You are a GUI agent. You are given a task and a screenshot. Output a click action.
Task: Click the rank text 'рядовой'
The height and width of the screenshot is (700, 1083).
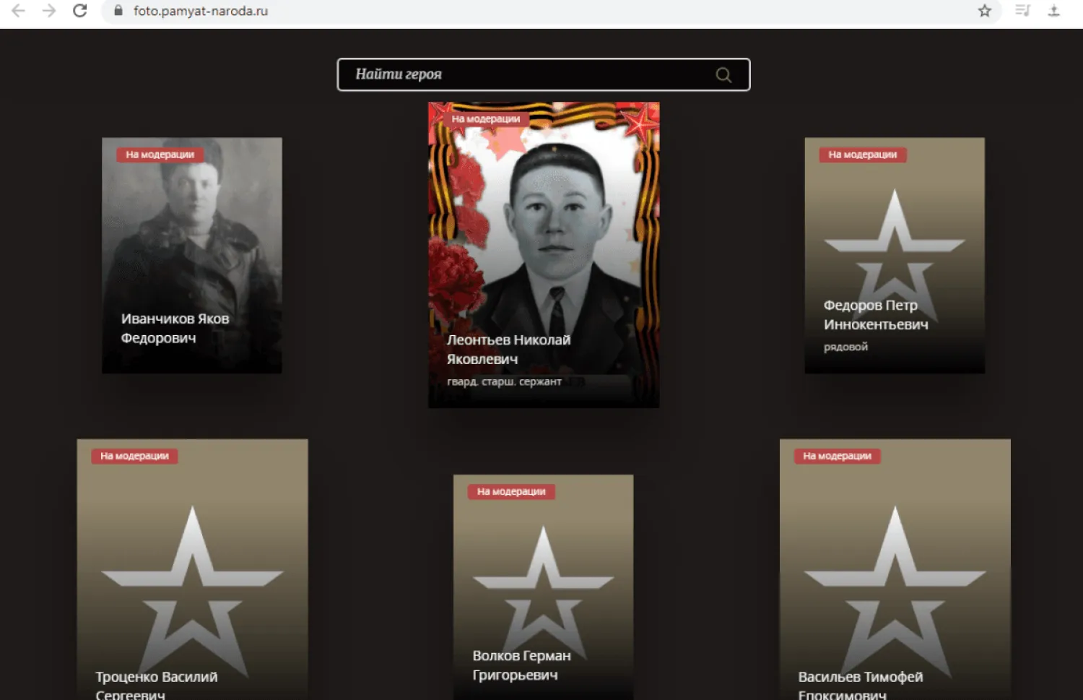pos(845,347)
